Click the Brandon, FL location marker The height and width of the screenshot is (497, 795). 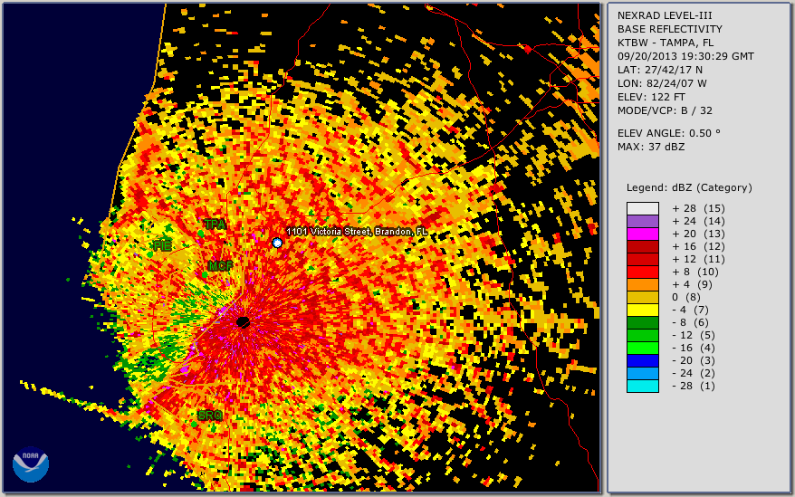277,243
